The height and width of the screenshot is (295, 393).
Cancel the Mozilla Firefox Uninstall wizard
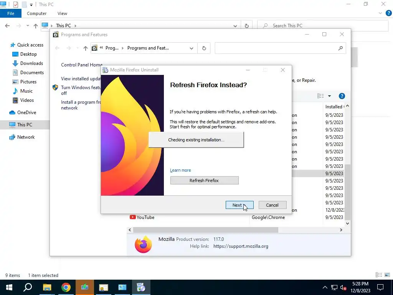tap(272, 205)
